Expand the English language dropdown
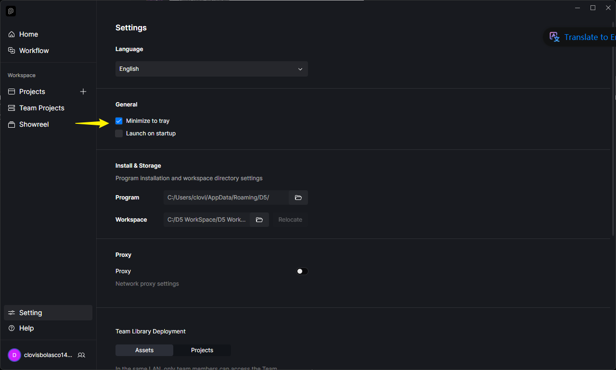The image size is (616, 370). [212, 69]
